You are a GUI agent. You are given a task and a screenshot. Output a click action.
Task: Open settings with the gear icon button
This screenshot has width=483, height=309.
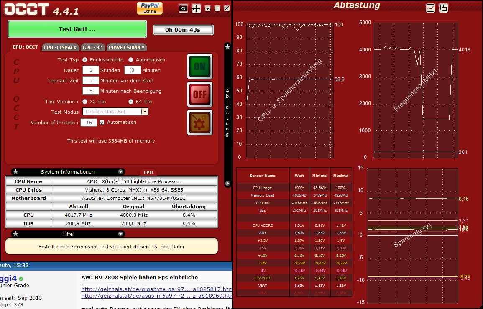point(199,123)
